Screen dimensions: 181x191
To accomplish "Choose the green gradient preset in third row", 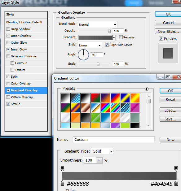I will point(95,118).
